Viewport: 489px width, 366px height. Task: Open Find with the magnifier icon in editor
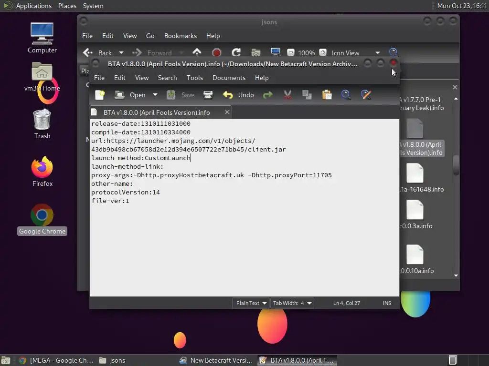346,95
